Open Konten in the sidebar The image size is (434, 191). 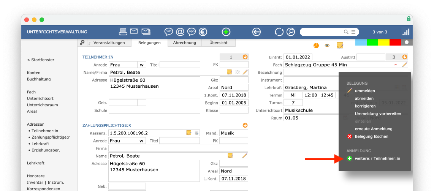pos(34,73)
